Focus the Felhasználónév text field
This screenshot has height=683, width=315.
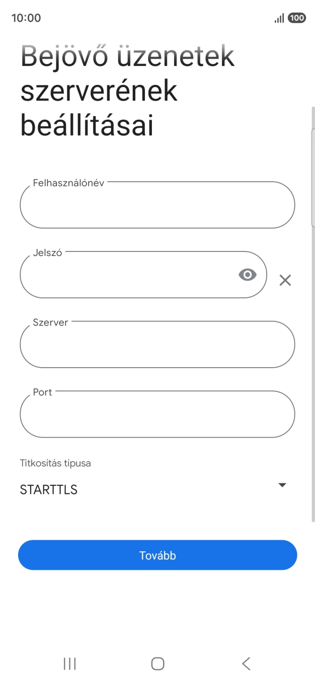(x=157, y=205)
